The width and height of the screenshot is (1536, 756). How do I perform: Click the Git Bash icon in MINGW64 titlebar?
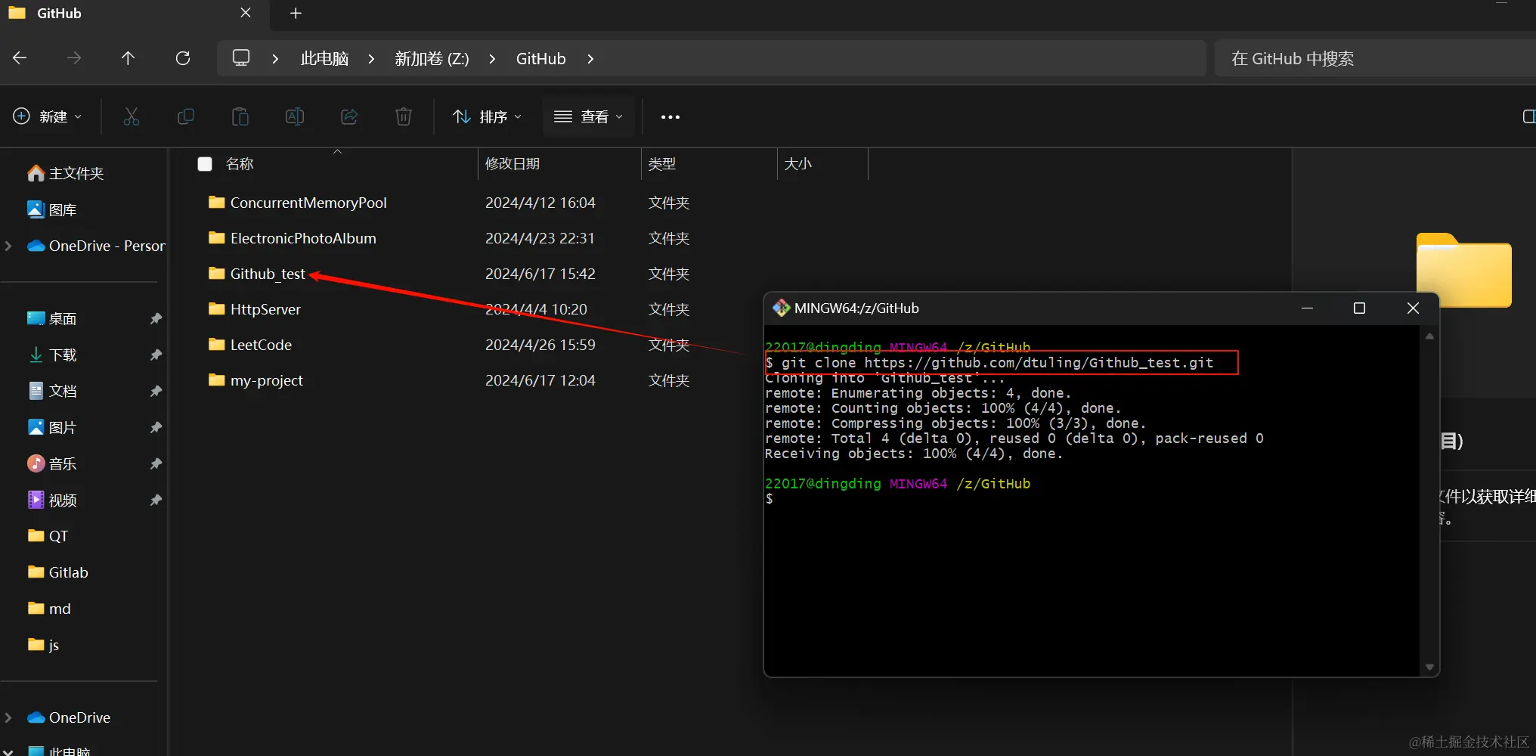tap(781, 308)
